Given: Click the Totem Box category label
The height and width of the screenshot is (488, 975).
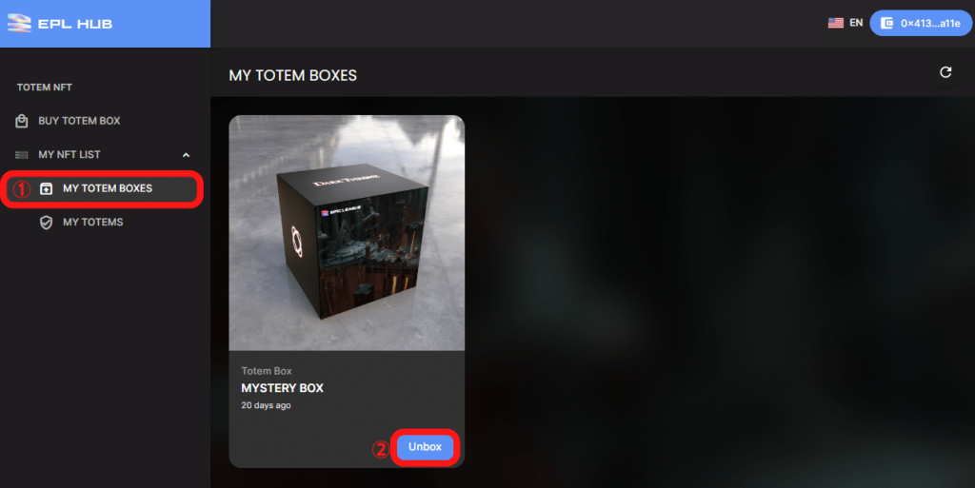Looking at the screenshot, I should point(267,371).
